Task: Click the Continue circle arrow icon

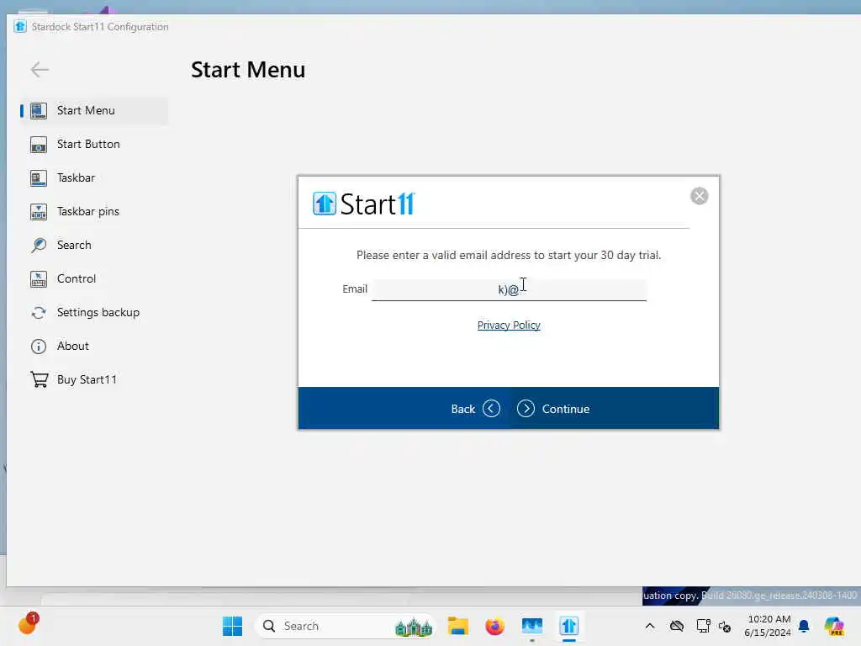Action: pos(526,409)
